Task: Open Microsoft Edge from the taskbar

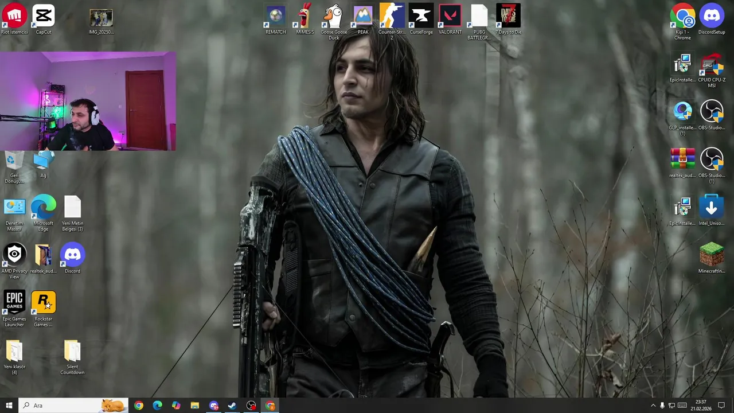Action: 158,406
